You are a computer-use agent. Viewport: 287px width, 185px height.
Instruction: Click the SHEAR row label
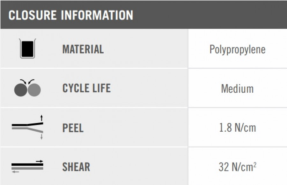pos(76,167)
